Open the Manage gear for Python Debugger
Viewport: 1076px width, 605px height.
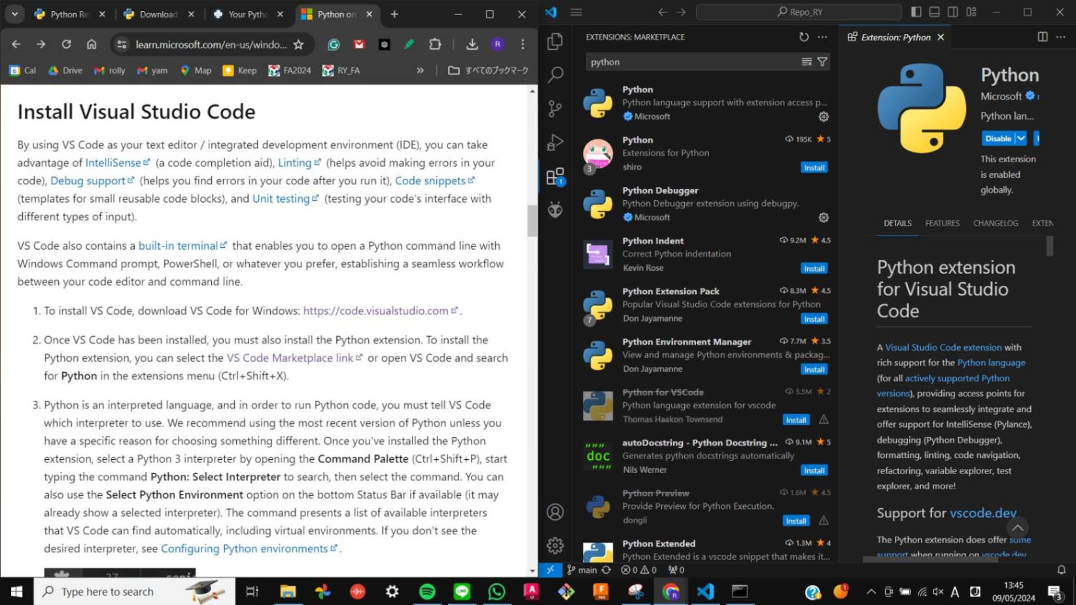pos(824,217)
